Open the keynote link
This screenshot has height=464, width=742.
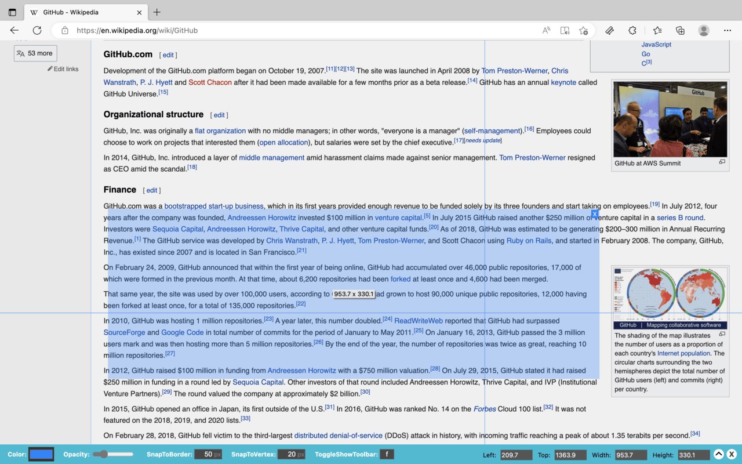(563, 82)
